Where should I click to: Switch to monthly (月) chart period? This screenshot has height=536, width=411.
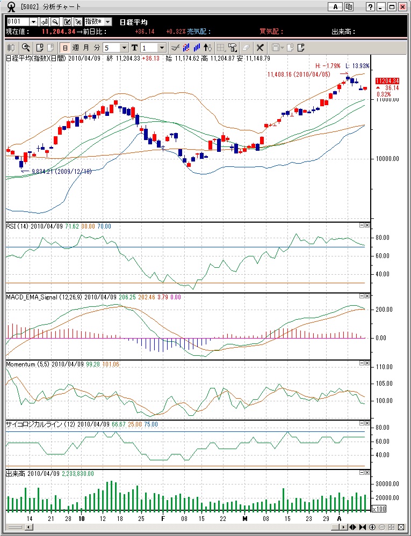(86, 48)
